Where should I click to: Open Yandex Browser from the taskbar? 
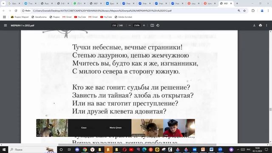93,150
